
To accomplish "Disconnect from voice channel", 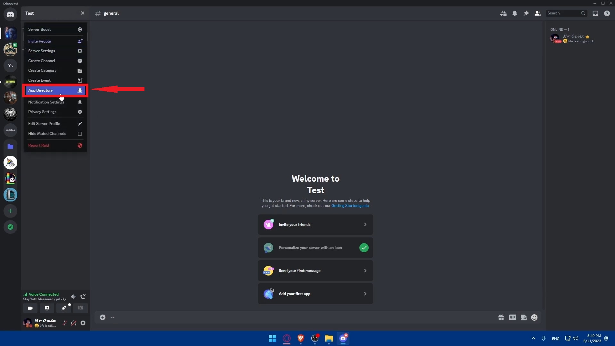I will pos(83,297).
